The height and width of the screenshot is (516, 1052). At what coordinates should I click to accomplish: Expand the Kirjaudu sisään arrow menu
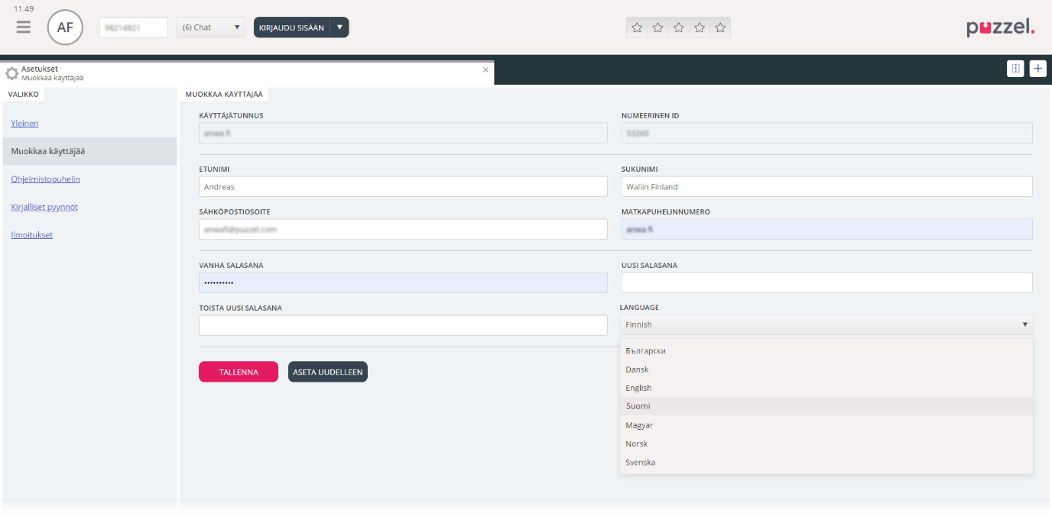coord(339,27)
